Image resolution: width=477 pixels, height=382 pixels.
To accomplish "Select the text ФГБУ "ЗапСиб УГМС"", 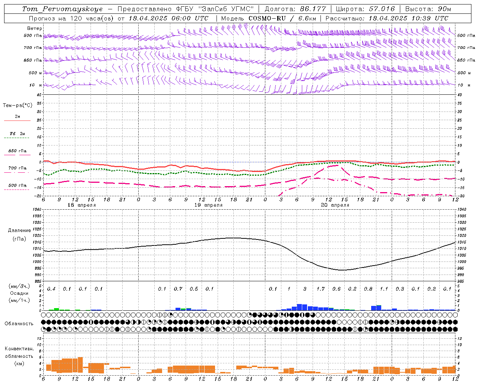I will pos(214,9).
